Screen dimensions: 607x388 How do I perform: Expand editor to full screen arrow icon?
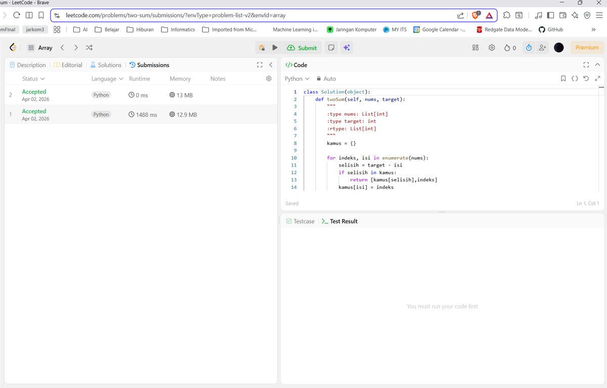tap(597, 78)
